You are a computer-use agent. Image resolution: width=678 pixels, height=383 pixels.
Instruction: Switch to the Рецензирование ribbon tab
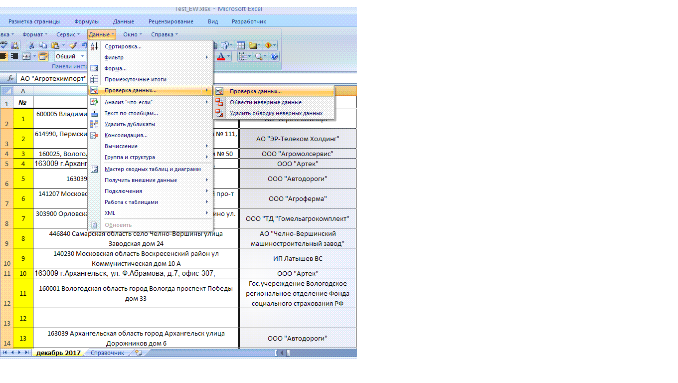(x=171, y=21)
